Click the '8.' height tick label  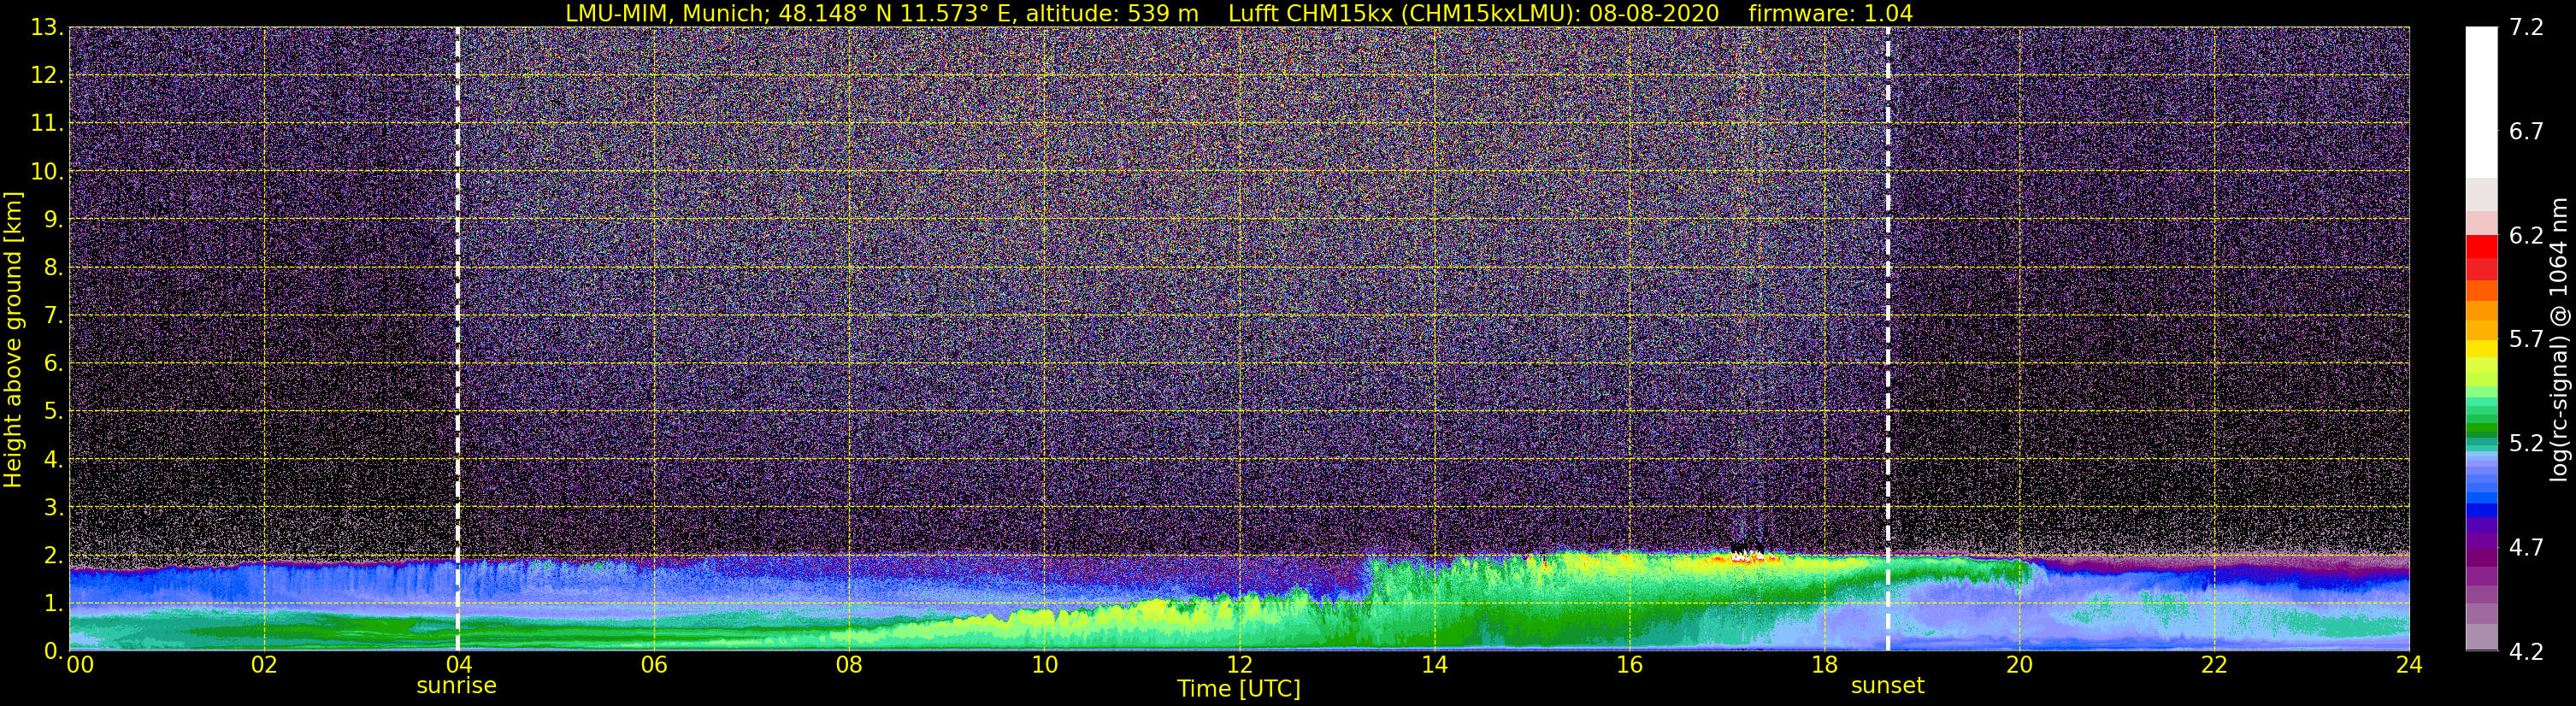[54, 267]
